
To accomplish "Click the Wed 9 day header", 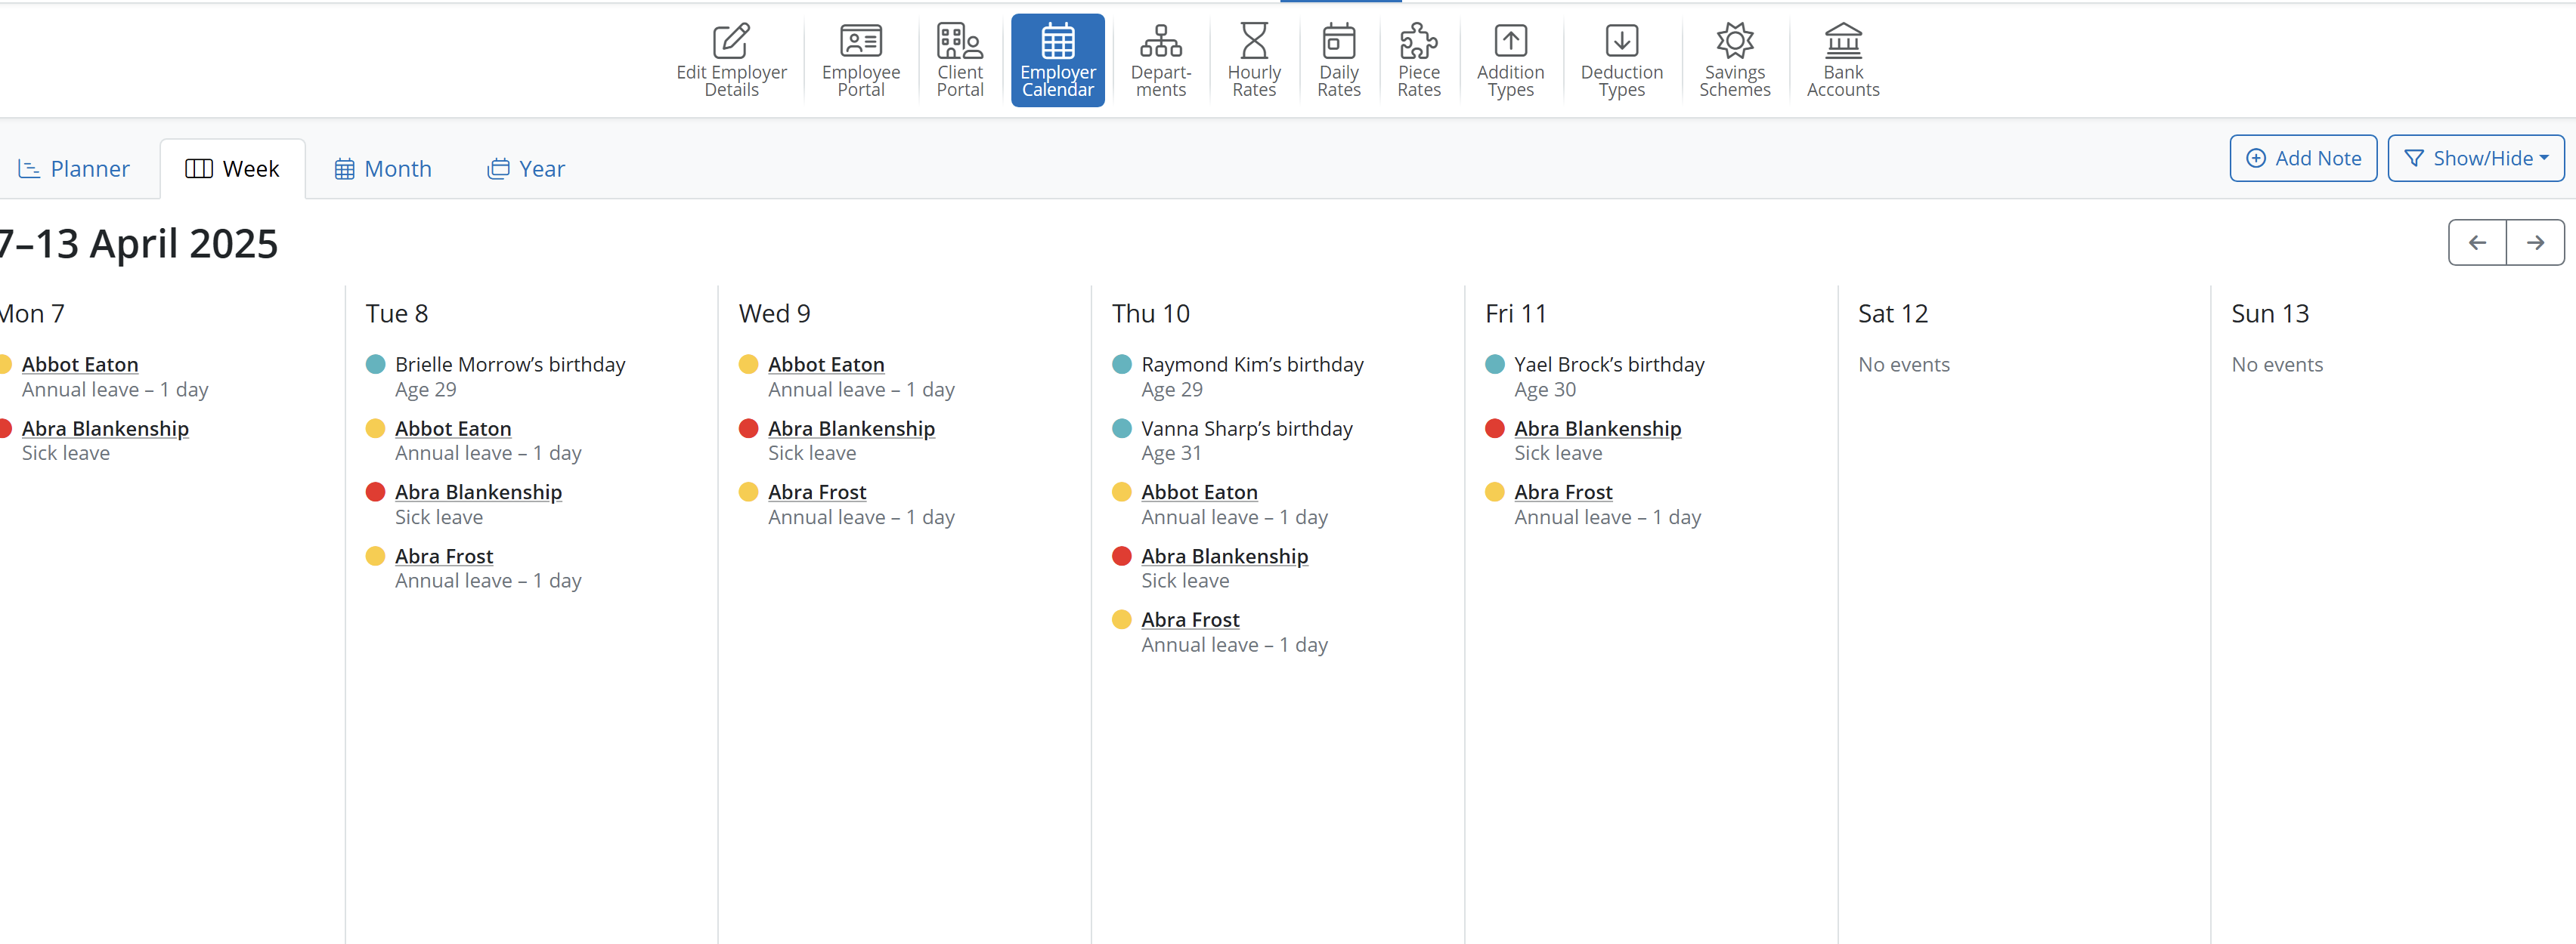I will point(774,313).
